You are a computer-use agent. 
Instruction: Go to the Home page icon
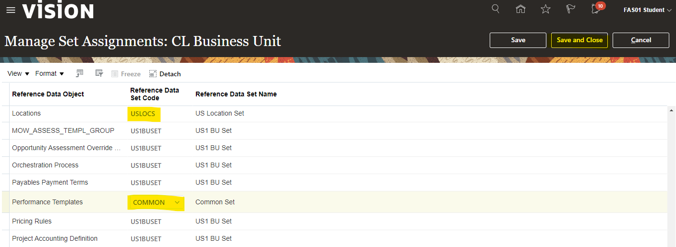click(520, 9)
